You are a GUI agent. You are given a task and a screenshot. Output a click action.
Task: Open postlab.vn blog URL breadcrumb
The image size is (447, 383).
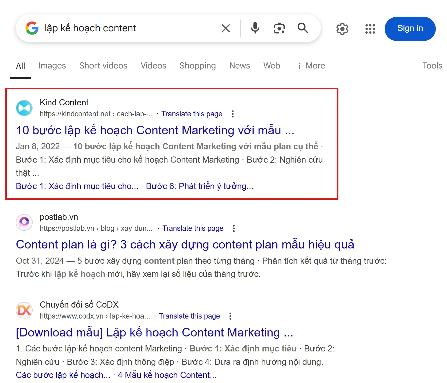point(96,228)
